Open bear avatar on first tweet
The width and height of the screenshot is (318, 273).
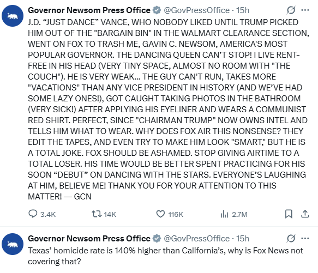[x=13, y=16]
